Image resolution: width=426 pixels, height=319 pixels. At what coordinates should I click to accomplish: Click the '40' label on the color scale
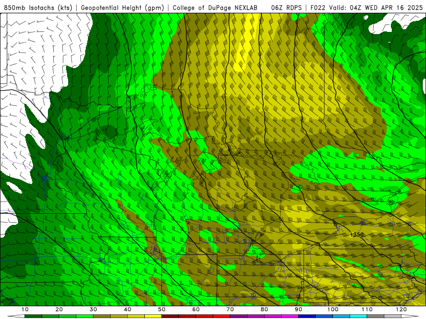(x=127, y=309)
